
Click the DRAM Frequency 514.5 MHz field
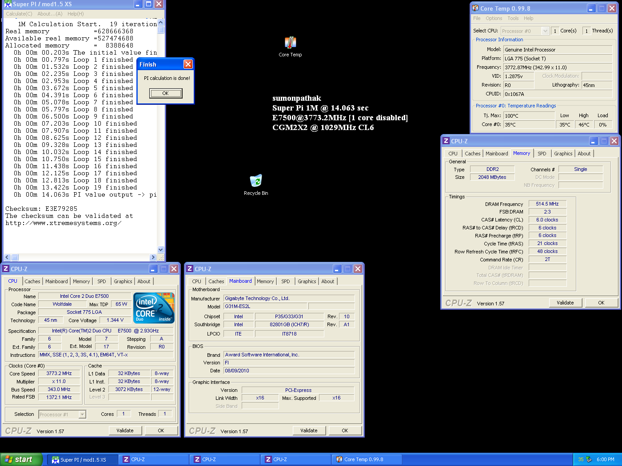(547, 204)
